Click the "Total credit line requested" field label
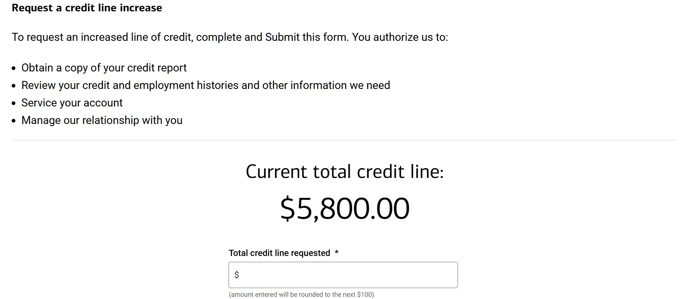The image size is (684, 299). 279,253
